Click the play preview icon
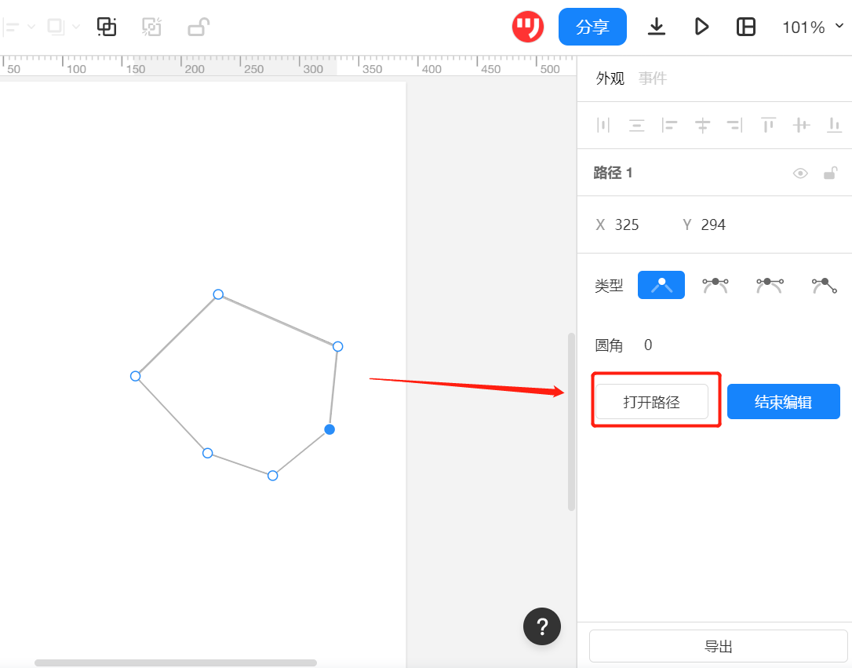This screenshot has width=852, height=668. (701, 27)
